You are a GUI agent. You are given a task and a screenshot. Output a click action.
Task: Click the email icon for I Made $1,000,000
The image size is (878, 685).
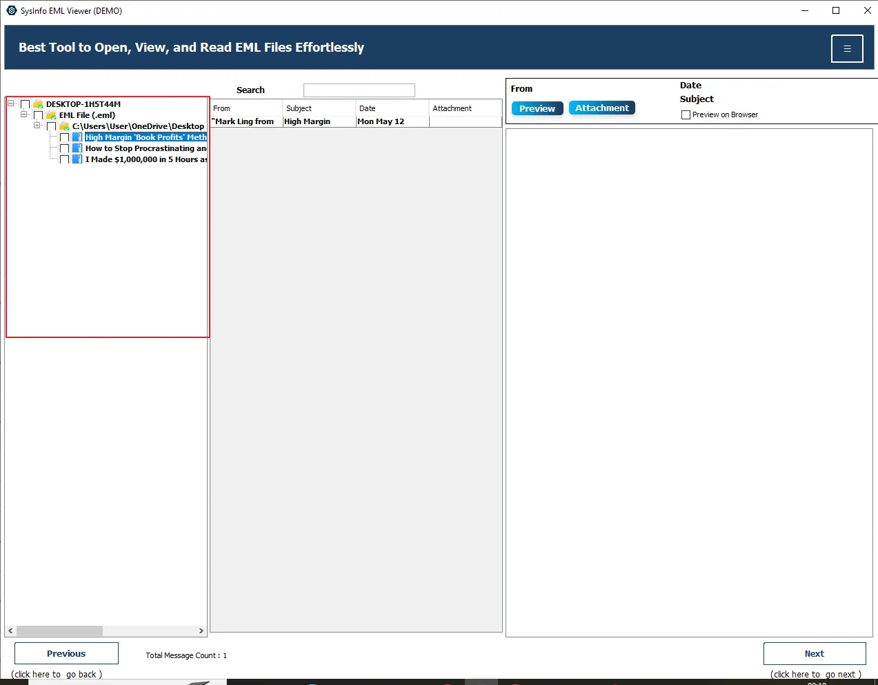(76, 159)
